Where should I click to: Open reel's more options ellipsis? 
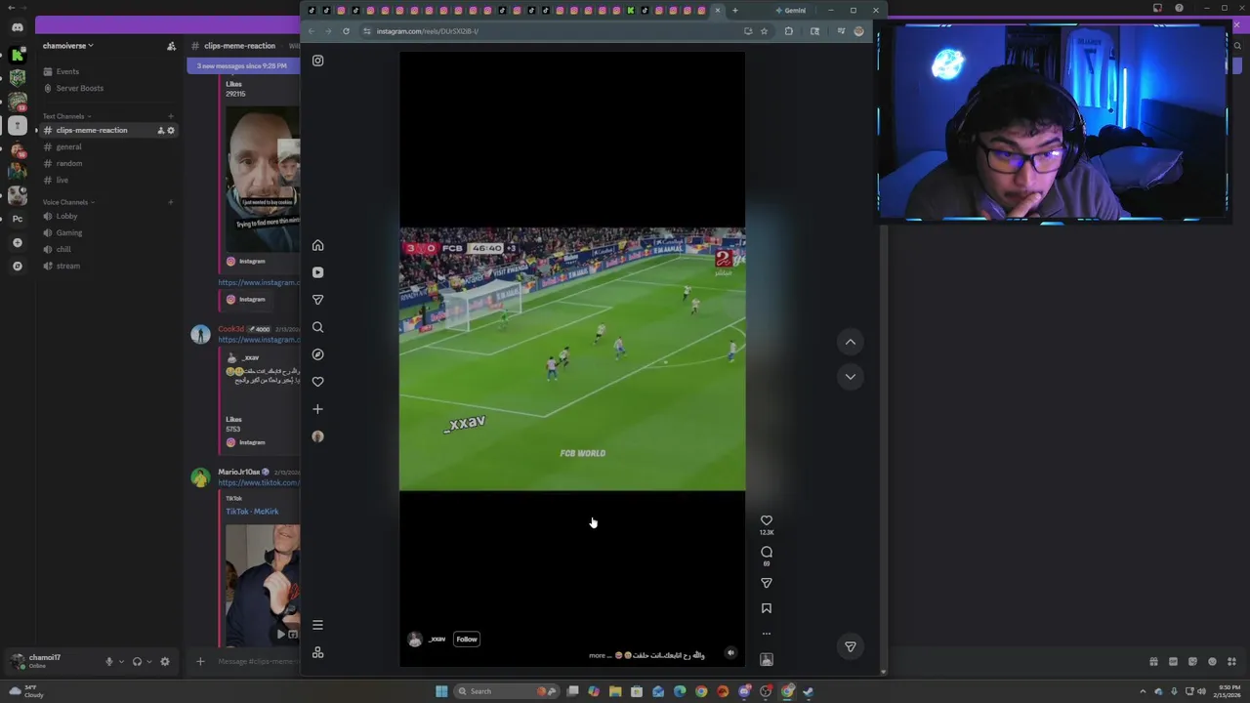[767, 634]
